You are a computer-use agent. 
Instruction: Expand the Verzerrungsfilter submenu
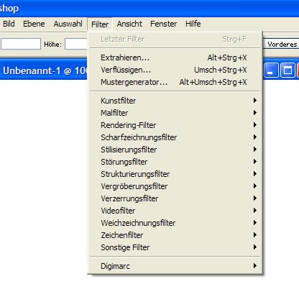point(175,198)
